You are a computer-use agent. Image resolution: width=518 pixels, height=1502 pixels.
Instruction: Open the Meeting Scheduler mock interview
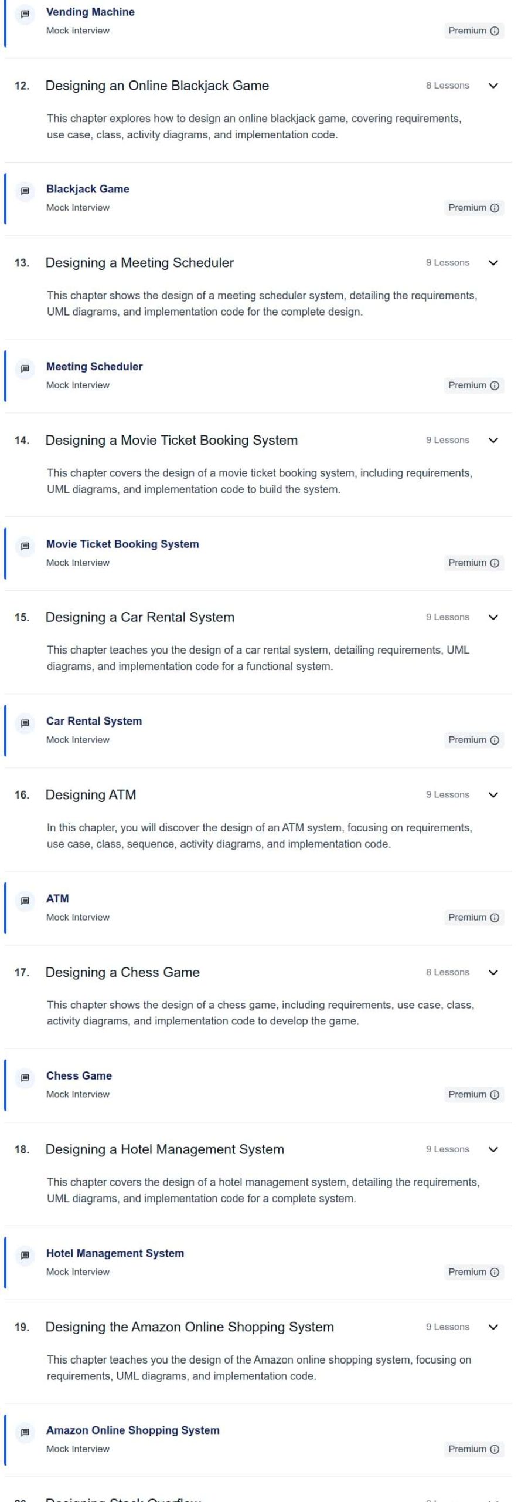[x=94, y=367]
